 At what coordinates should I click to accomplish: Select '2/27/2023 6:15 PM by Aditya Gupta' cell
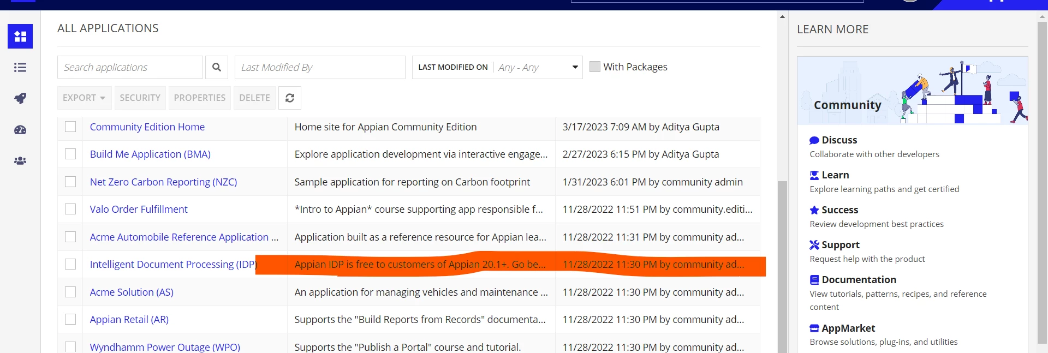tap(641, 154)
